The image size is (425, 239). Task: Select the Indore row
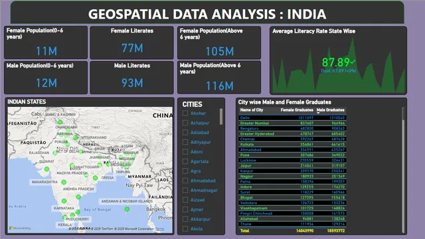point(292,187)
